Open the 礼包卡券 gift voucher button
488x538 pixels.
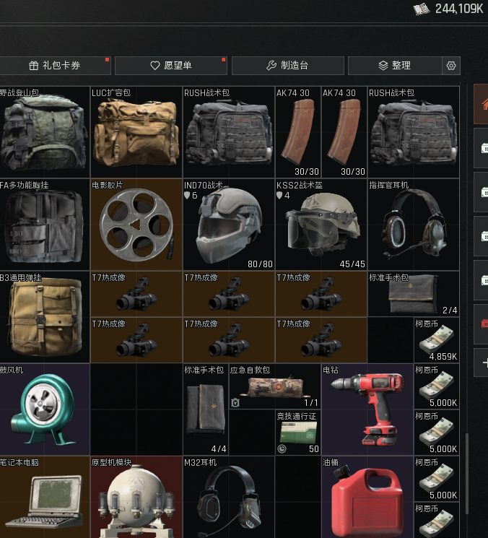[x=55, y=66]
